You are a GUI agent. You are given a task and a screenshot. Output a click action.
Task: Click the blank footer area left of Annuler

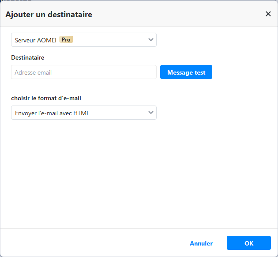click(x=88, y=243)
